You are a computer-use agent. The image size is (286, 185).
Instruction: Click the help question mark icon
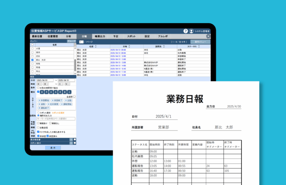pyautogui.click(x=185, y=31)
